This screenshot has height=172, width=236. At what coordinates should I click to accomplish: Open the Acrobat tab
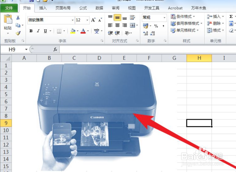175,8
